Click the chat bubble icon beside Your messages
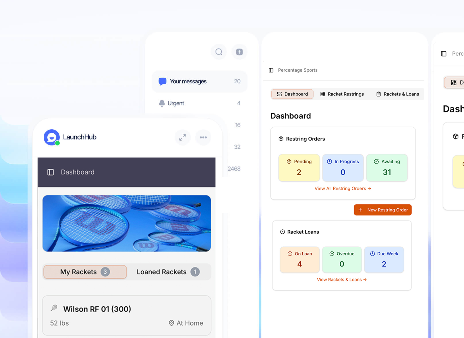The height and width of the screenshot is (338, 464). tap(162, 81)
